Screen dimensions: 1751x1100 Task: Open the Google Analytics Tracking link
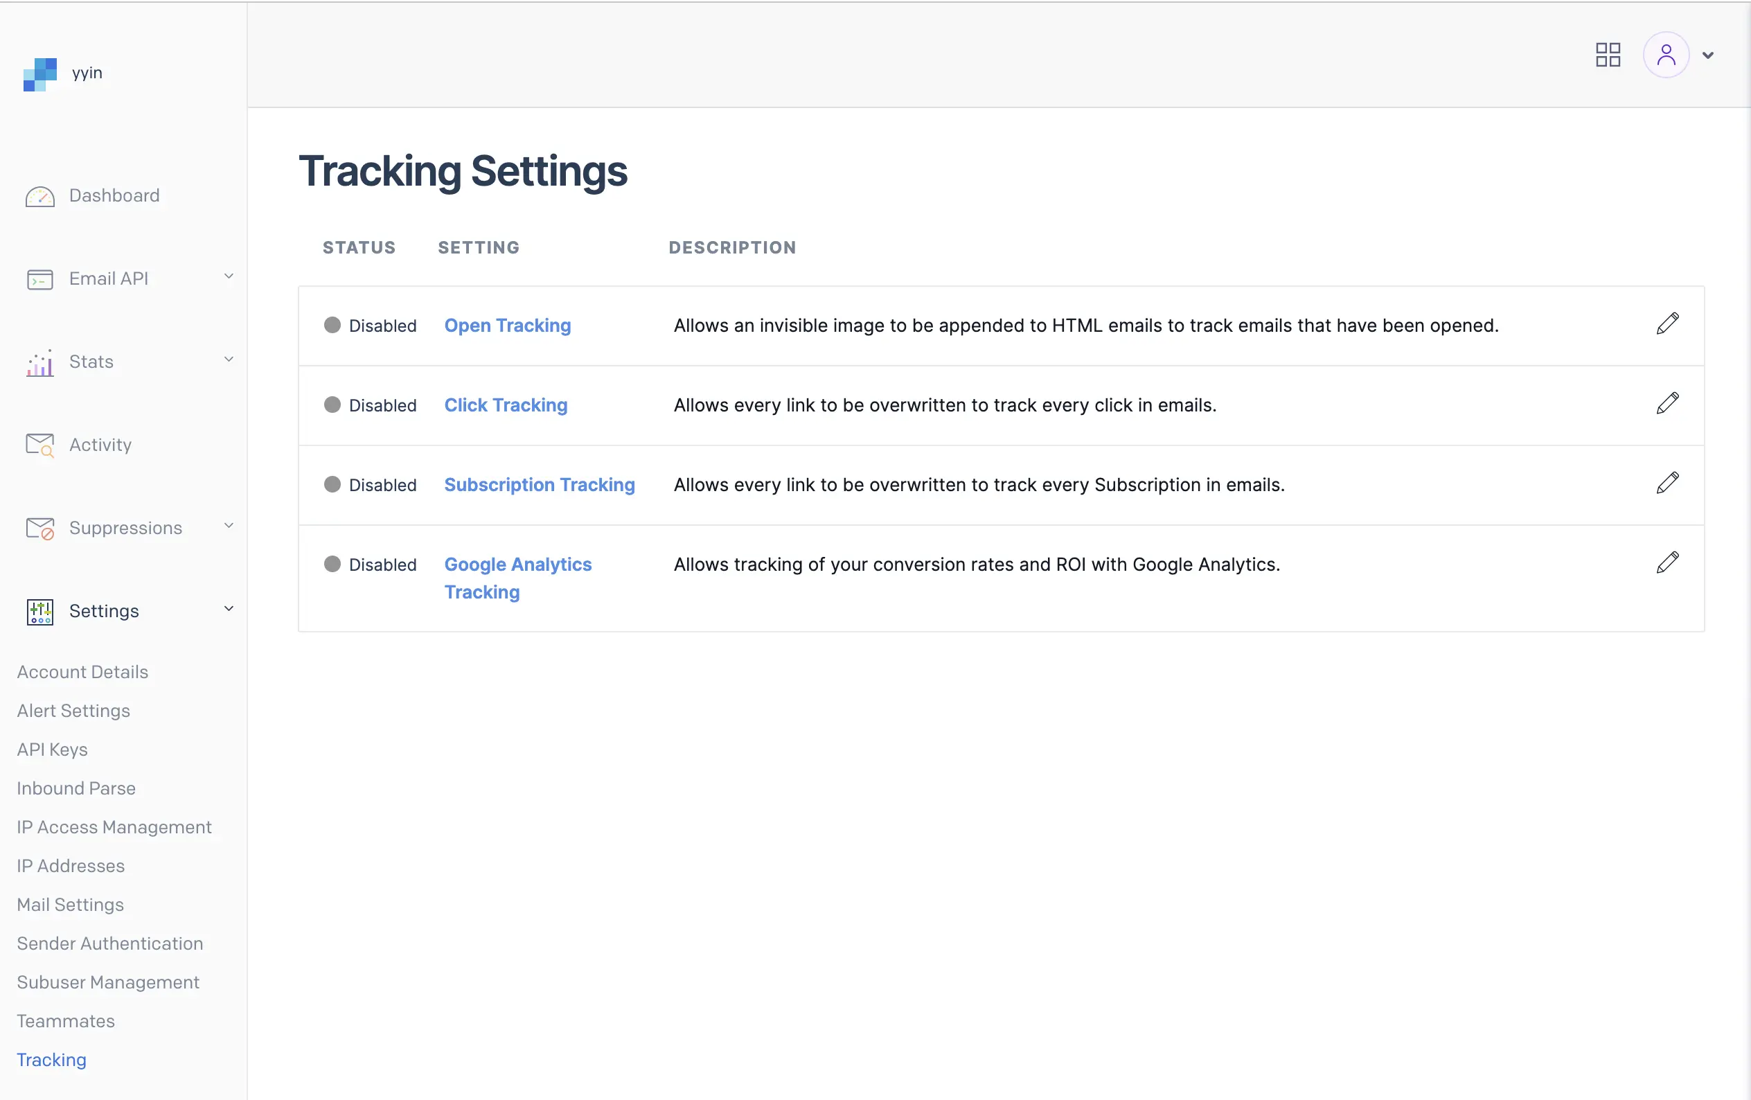tap(517, 578)
